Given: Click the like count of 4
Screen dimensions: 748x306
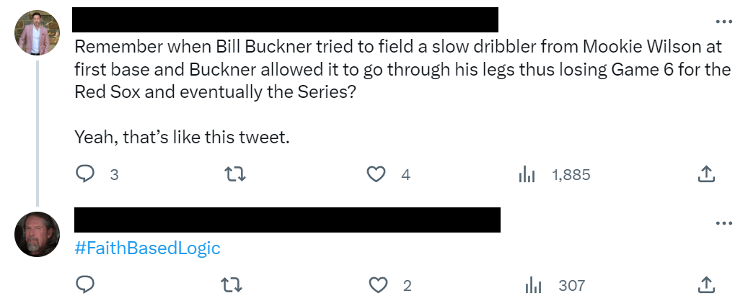Looking at the screenshot, I should pyautogui.click(x=406, y=174).
